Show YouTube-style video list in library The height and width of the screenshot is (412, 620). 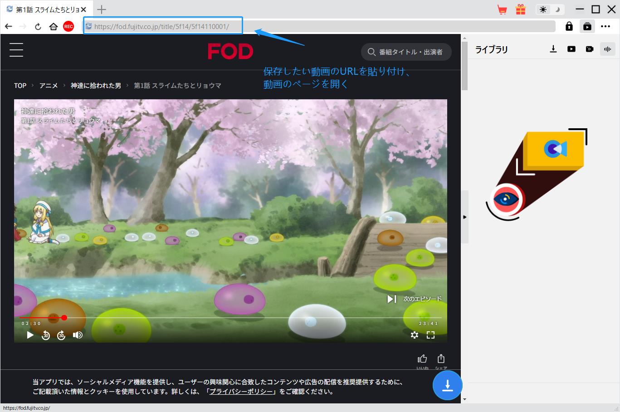coord(571,49)
